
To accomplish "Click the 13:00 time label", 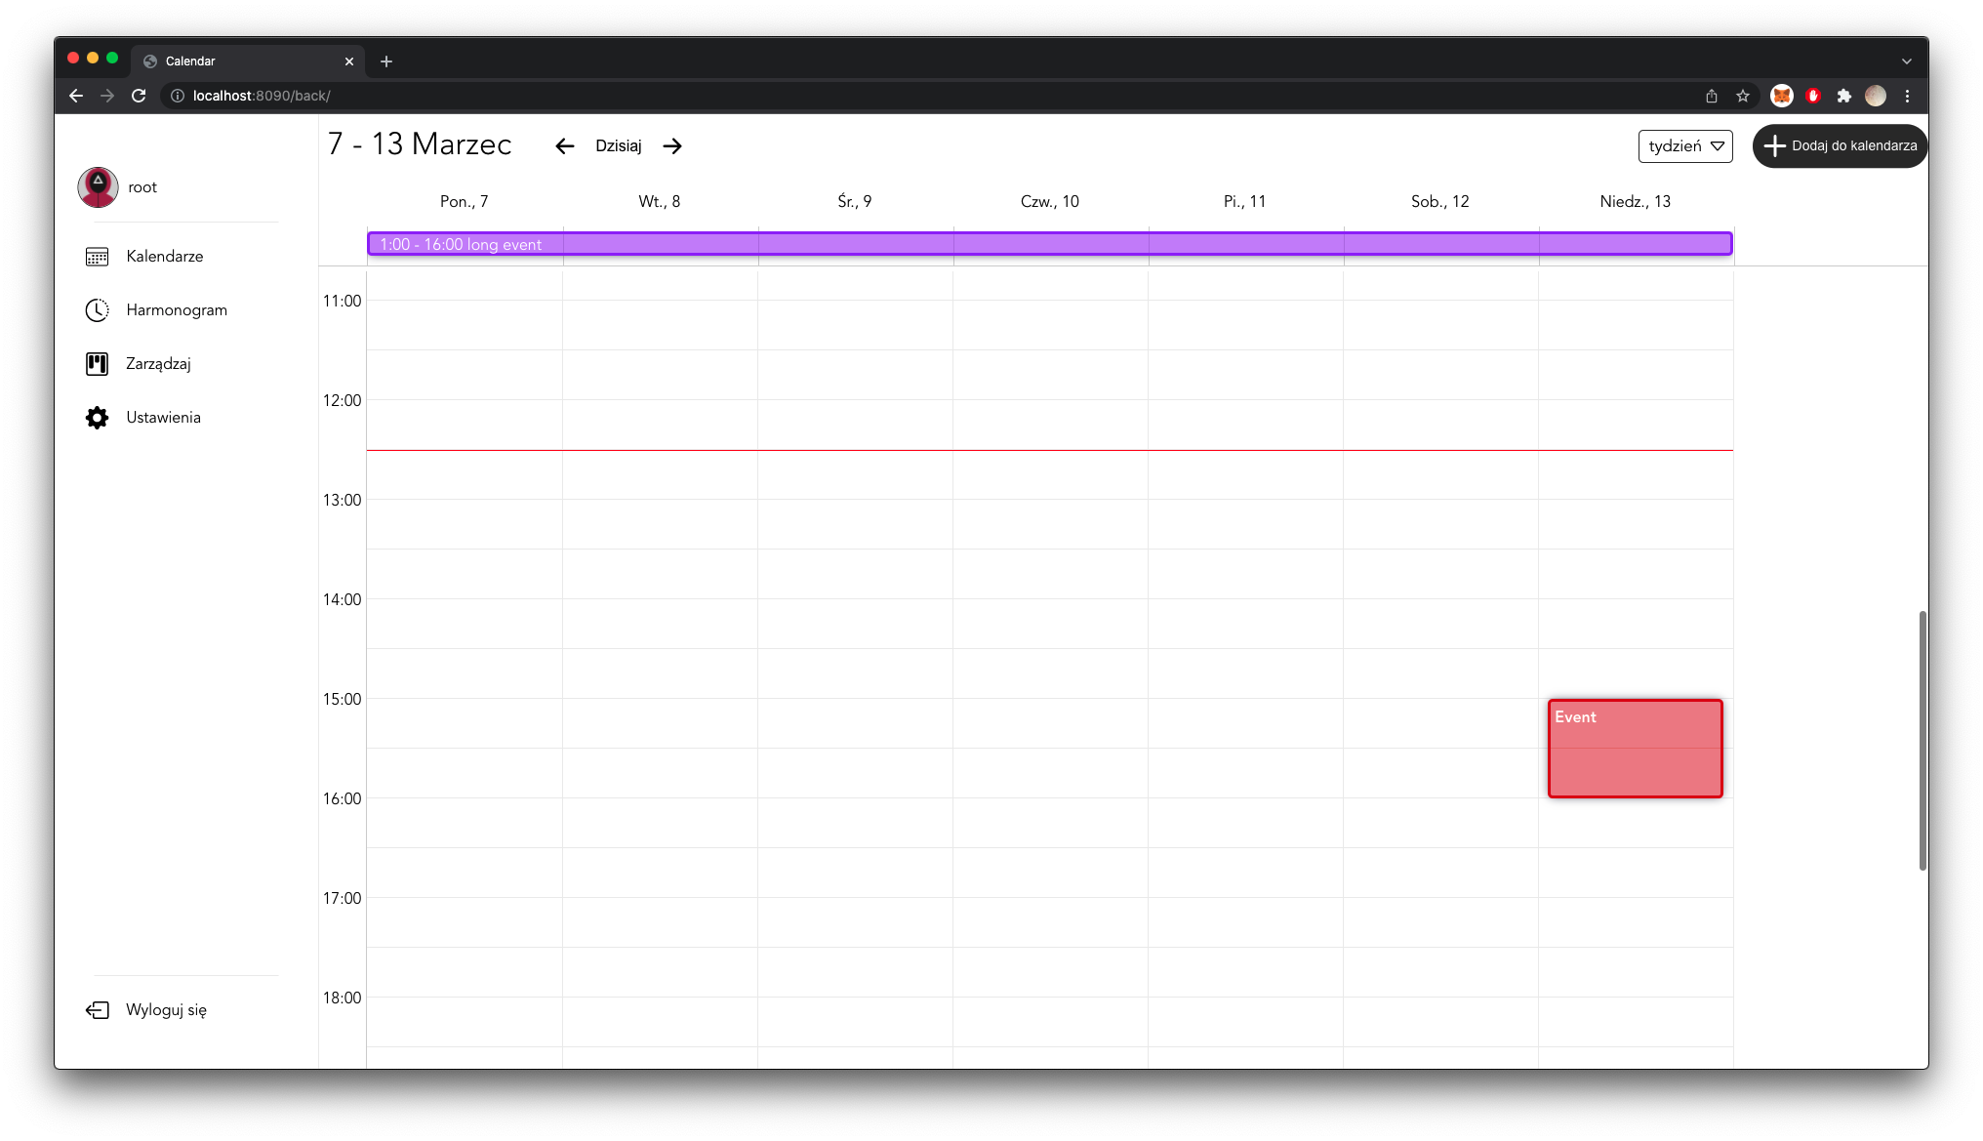I will (x=343, y=501).
